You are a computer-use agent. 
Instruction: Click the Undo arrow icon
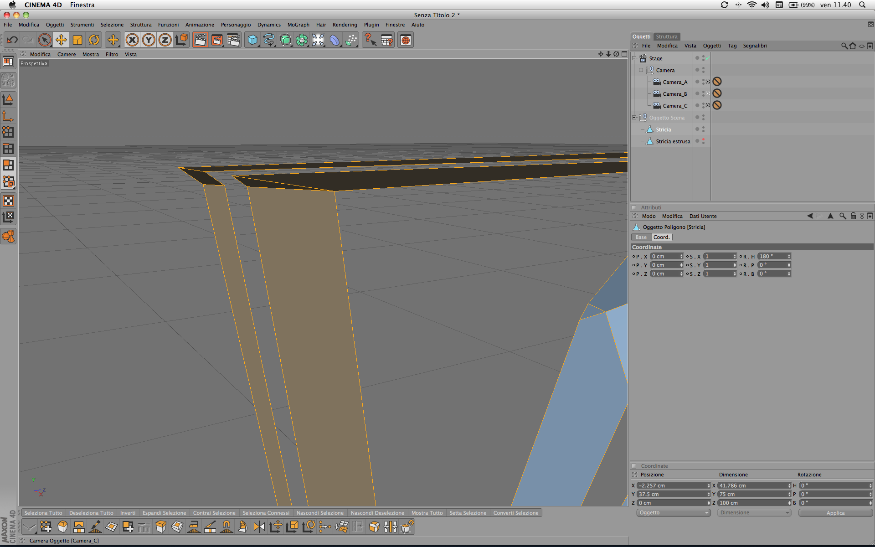pyautogui.click(x=12, y=40)
